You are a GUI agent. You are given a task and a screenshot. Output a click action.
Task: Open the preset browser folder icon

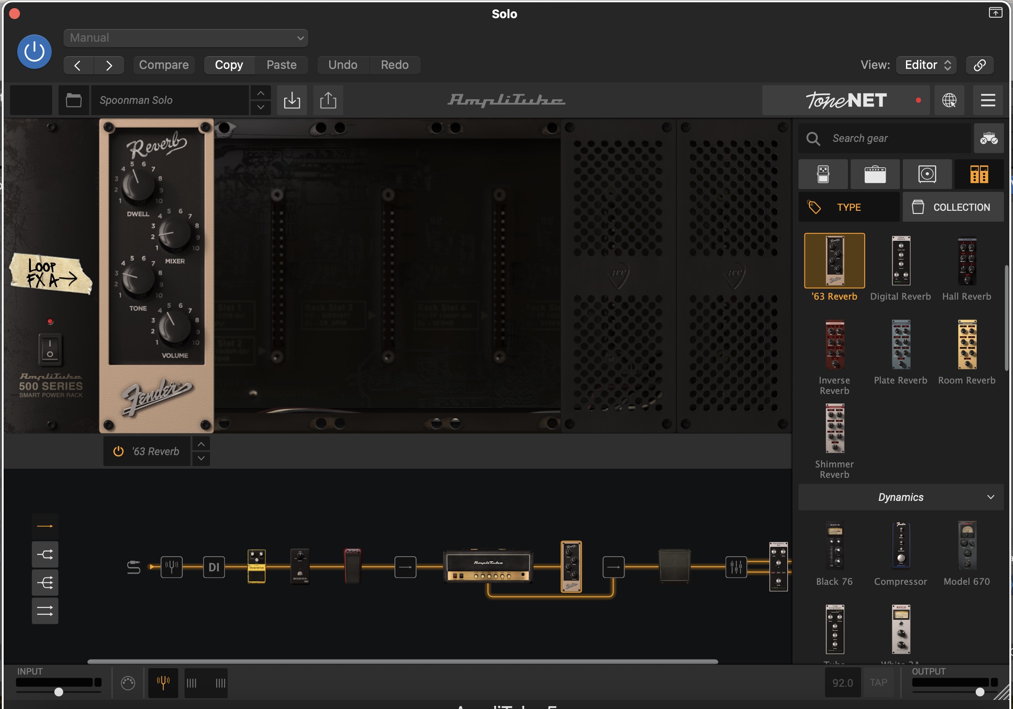click(73, 100)
